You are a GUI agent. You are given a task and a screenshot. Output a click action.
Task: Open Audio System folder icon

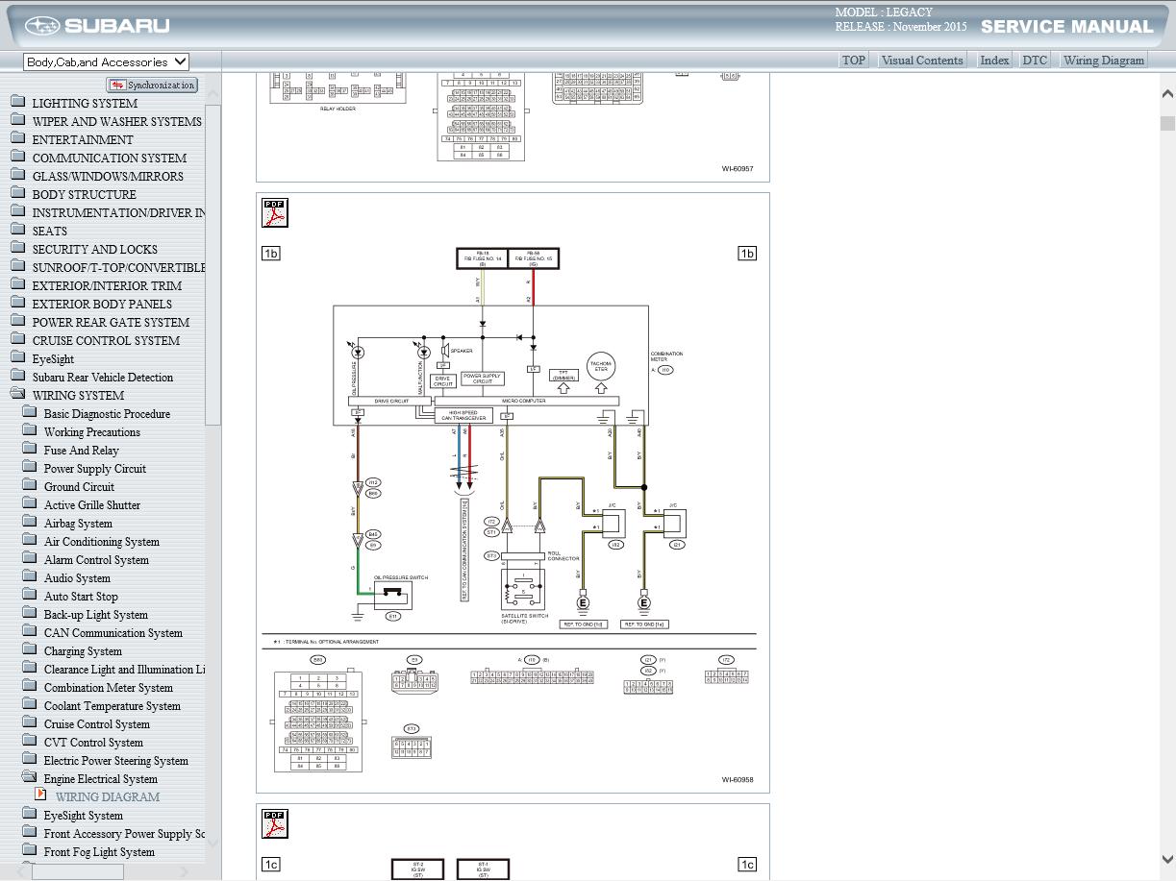30,576
